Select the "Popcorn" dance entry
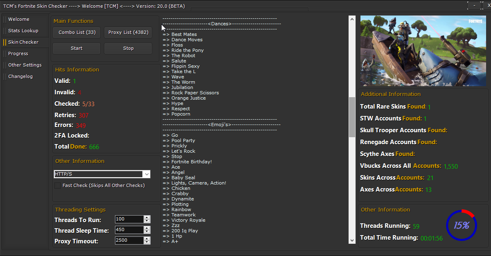This screenshot has width=491, height=256. pos(176,114)
